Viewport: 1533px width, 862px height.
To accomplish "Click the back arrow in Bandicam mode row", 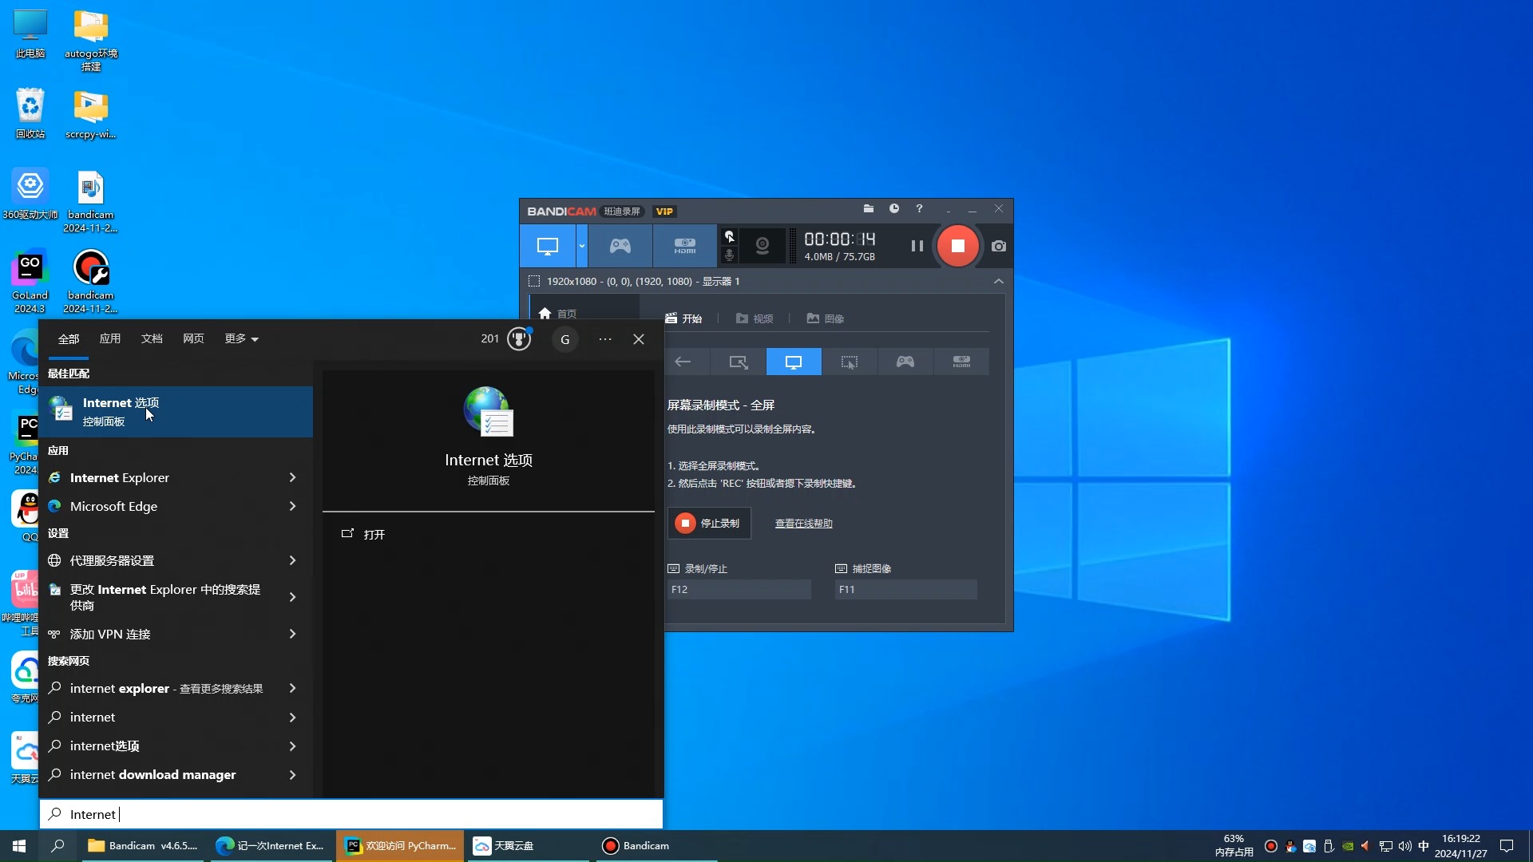I will click(x=683, y=362).
